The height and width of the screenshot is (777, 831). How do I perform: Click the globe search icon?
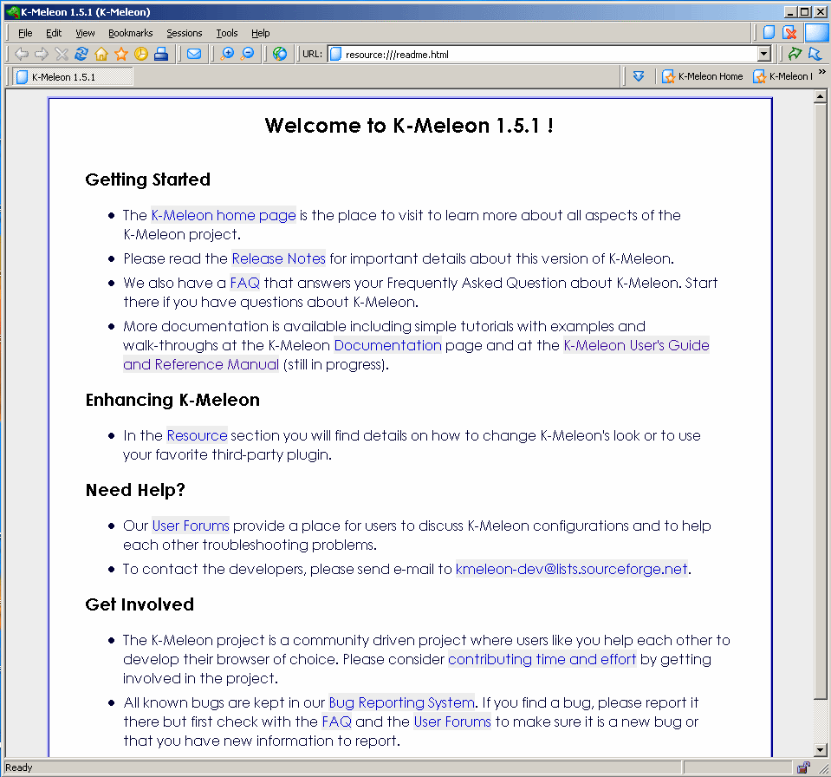[279, 54]
